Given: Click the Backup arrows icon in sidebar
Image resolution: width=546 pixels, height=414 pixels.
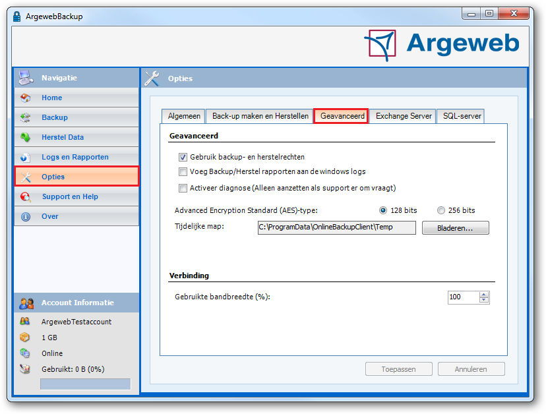Looking at the screenshot, I should [x=26, y=118].
